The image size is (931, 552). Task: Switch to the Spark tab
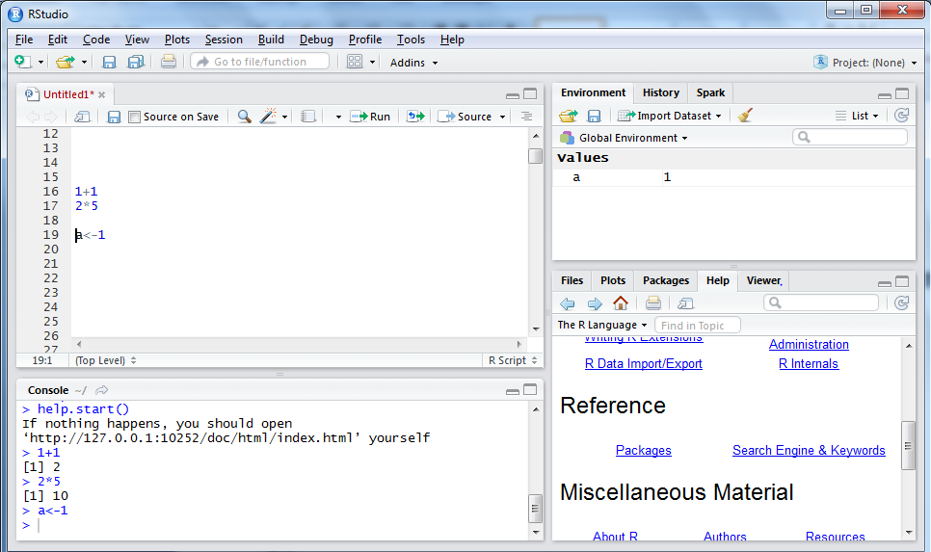pos(710,92)
